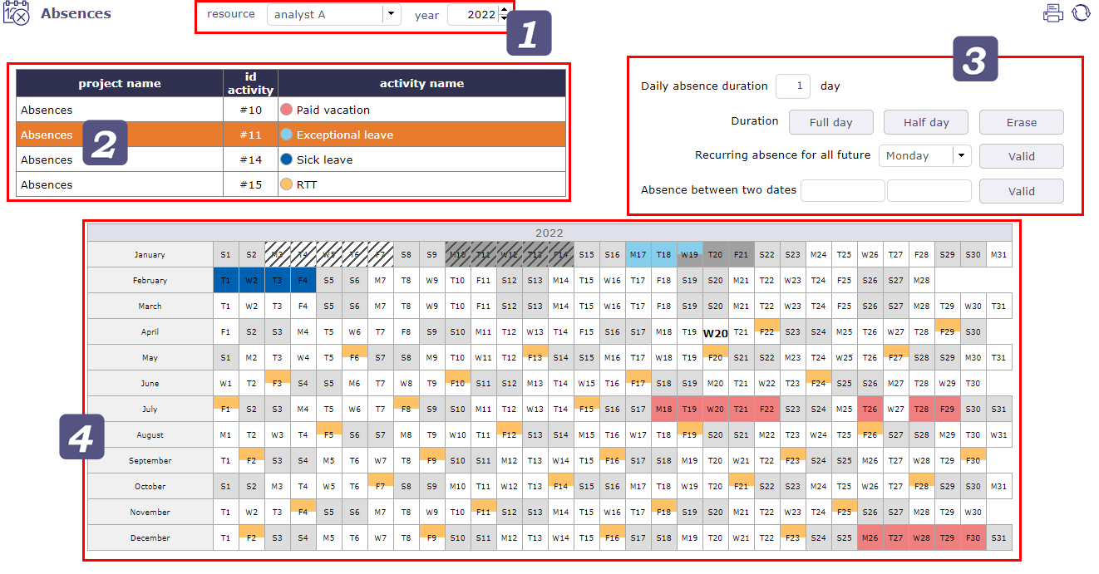Click the year spinner up arrow
1099x574 pixels.
pos(504,10)
